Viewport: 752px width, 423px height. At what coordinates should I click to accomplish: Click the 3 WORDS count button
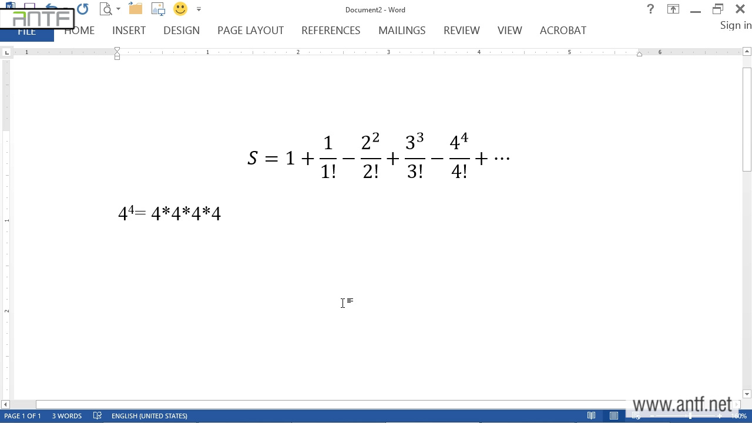click(x=67, y=416)
